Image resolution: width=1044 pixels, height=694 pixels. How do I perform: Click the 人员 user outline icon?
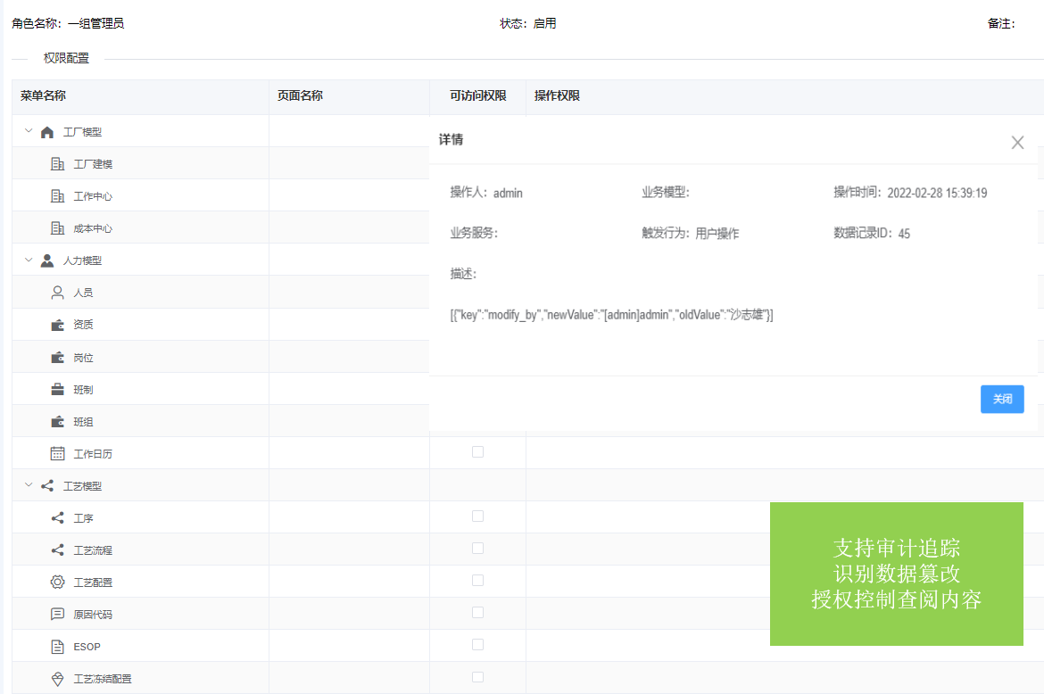pos(57,293)
